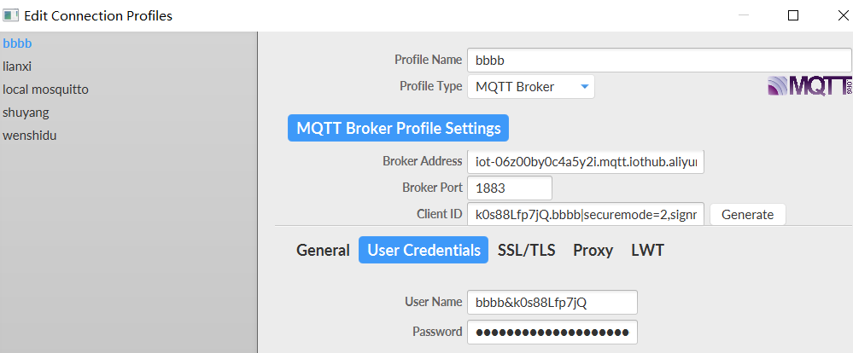Switch to the LWT tab
Screen dimensions: 853x353
(x=647, y=250)
